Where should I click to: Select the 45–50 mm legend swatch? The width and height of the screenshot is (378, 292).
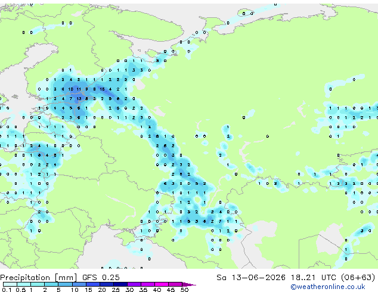[x=175, y=284]
